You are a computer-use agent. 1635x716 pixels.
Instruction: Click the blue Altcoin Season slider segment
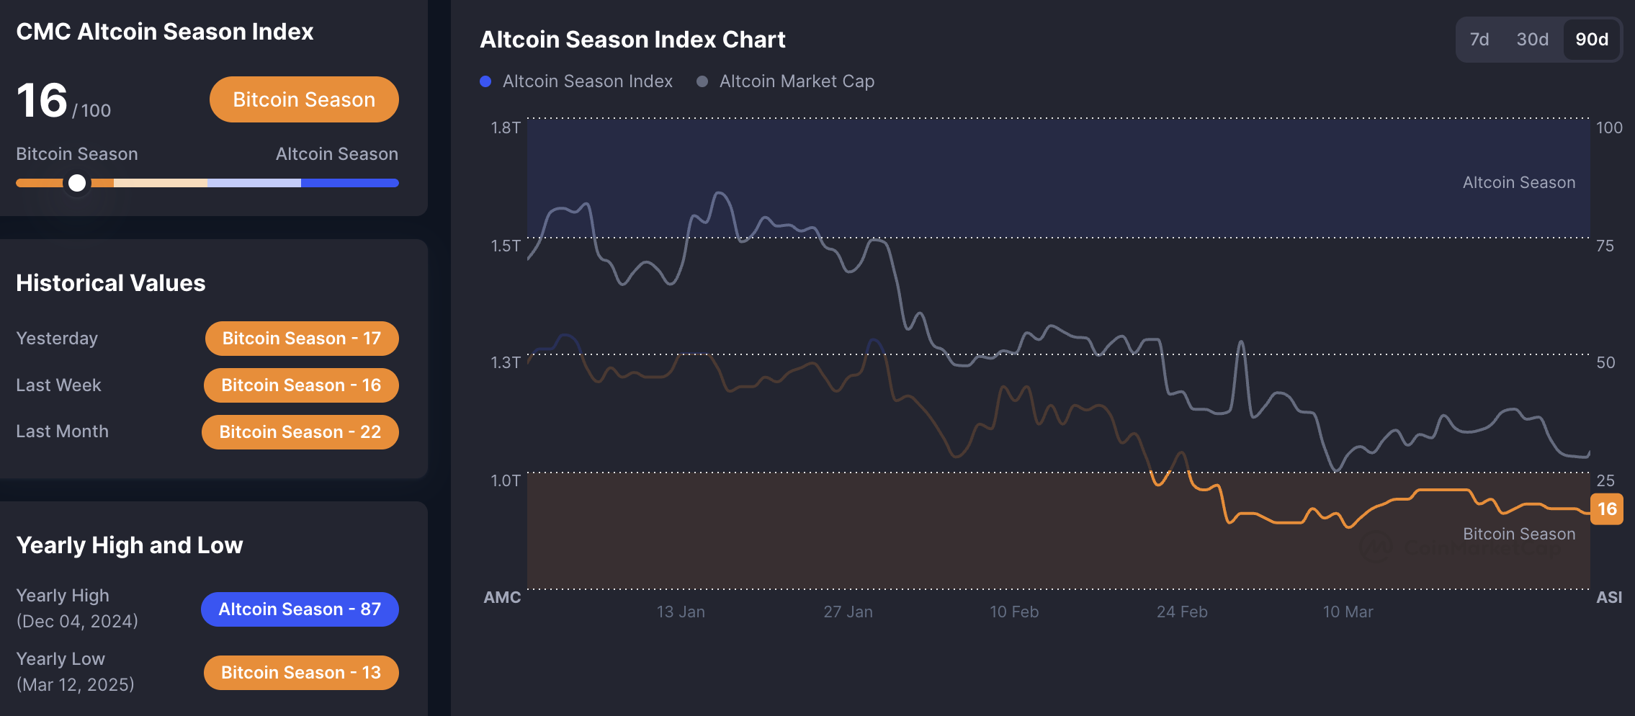(x=349, y=183)
